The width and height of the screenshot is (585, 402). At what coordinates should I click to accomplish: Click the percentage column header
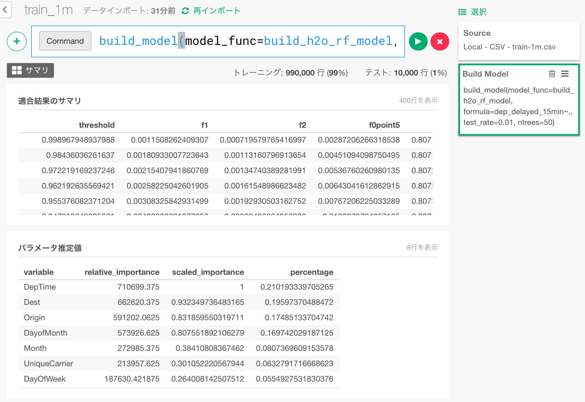coord(312,272)
